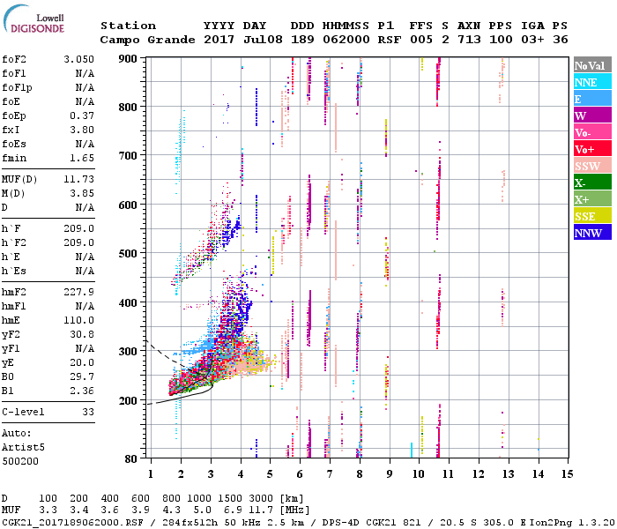Click the 900 km height axis label
617x529 pixels.
point(128,59)
